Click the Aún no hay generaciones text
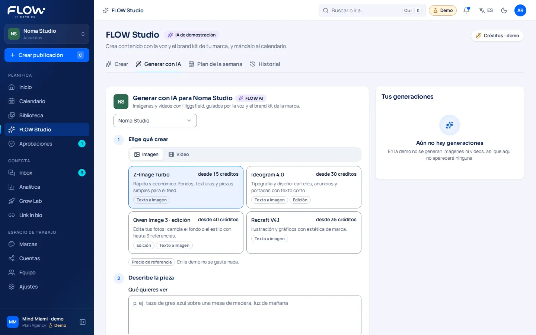Image resolution: width=536 pixels, height=335 pixels. click(x=450, y=143)
